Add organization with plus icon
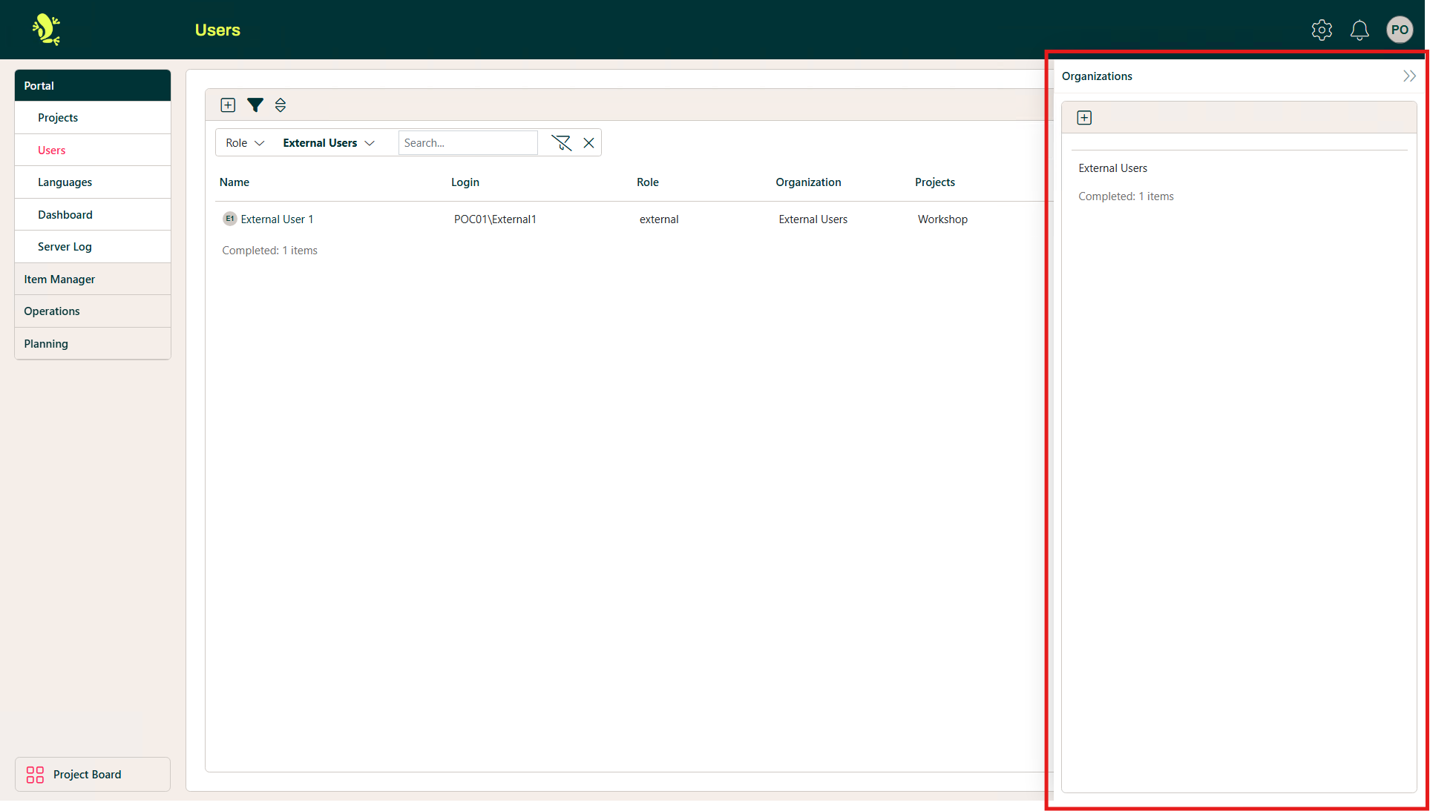This screenshot has width=1430, height=811. (1084, 118)
